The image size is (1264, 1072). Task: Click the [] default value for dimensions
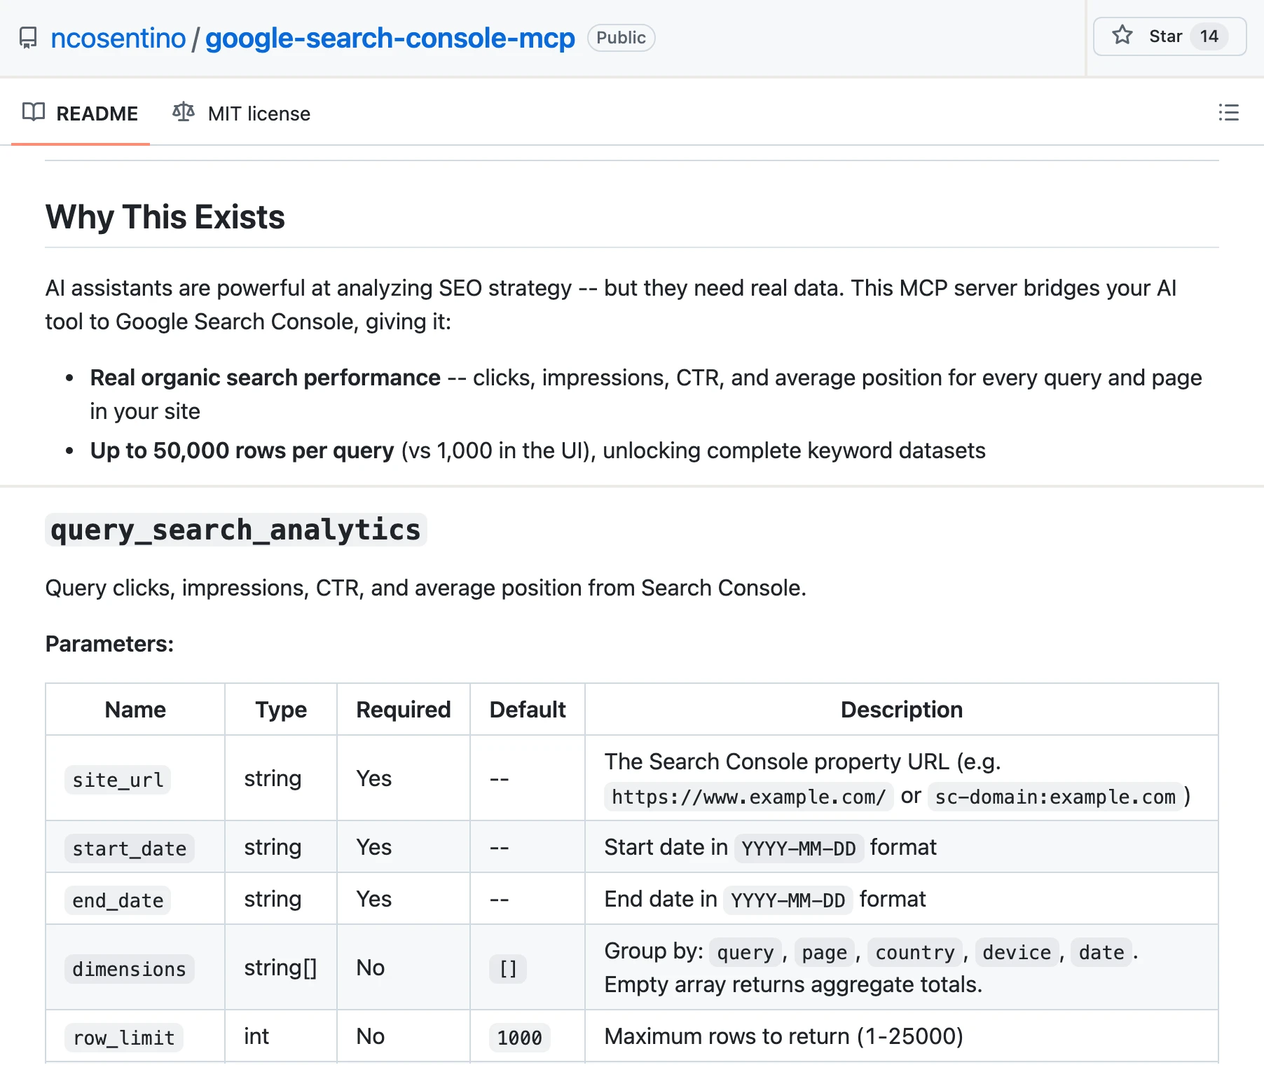pos(508,969)
